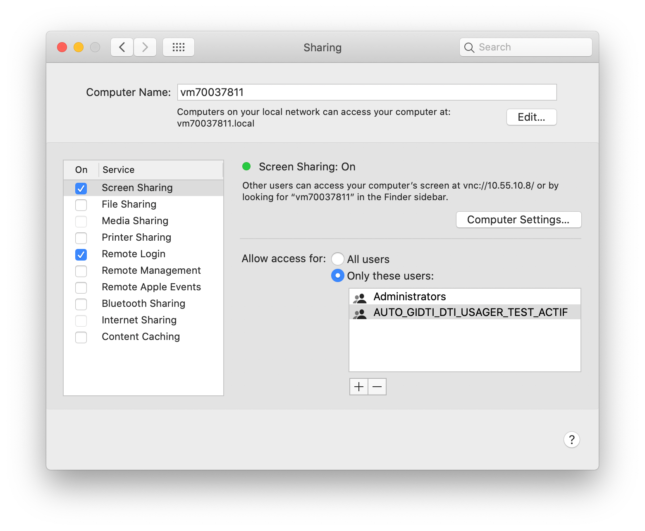Click the Service column header
This screenshot has height=531, width=645.
tap(161, 170)
